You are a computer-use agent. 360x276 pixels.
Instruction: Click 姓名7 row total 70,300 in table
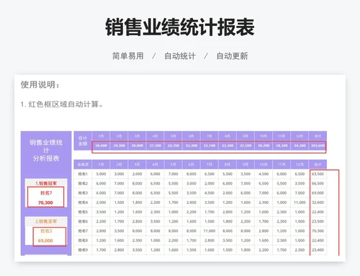pyautogui.click(x=318, y=231)
